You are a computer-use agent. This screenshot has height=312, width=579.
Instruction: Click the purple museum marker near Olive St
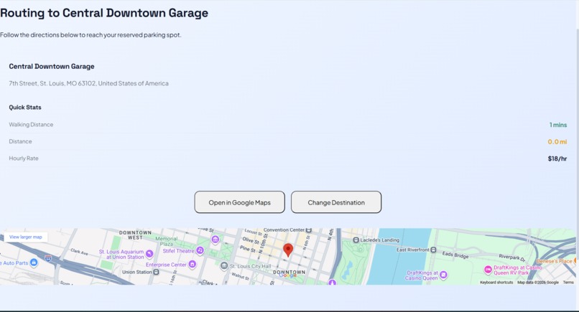pos(216,240)
